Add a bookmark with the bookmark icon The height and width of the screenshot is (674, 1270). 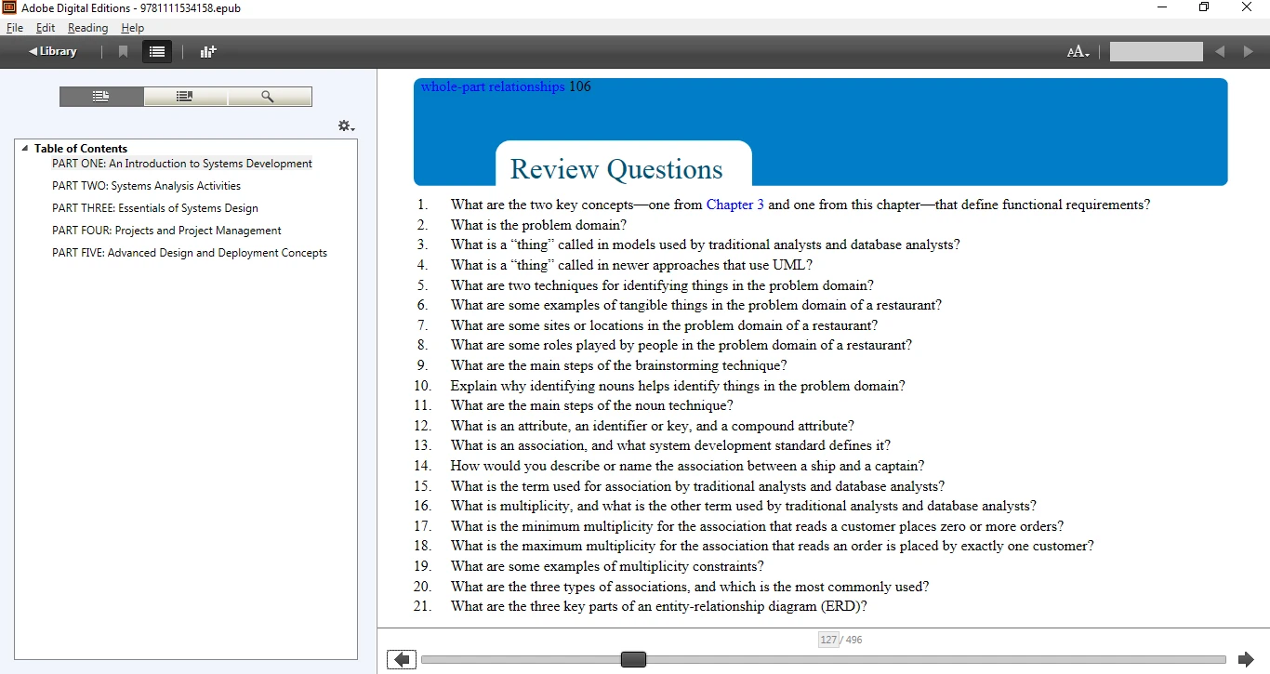123,52
